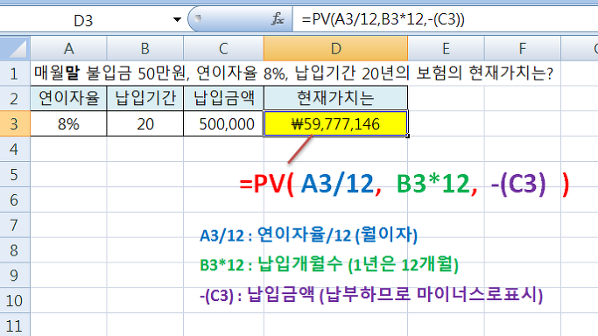Click the formula bar with the PV formula

pyautogui.click(x=445, y=19)
